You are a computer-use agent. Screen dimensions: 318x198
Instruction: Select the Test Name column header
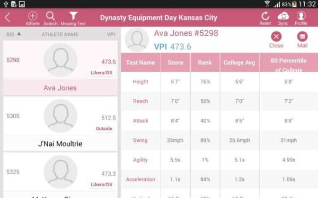click(140, 62)
